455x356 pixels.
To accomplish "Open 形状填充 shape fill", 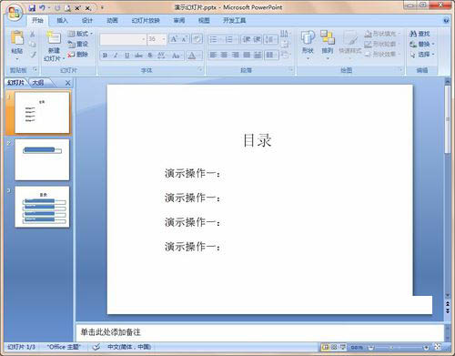I will point(383,34).
